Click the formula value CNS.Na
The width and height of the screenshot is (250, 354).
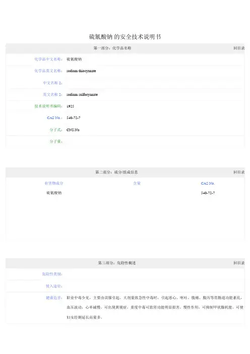pos(73,130)
